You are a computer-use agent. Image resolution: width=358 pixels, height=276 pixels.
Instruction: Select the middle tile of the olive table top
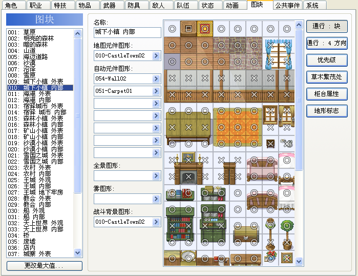pos(188,127)
